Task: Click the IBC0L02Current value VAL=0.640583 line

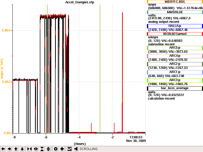Action: (165, 41)
